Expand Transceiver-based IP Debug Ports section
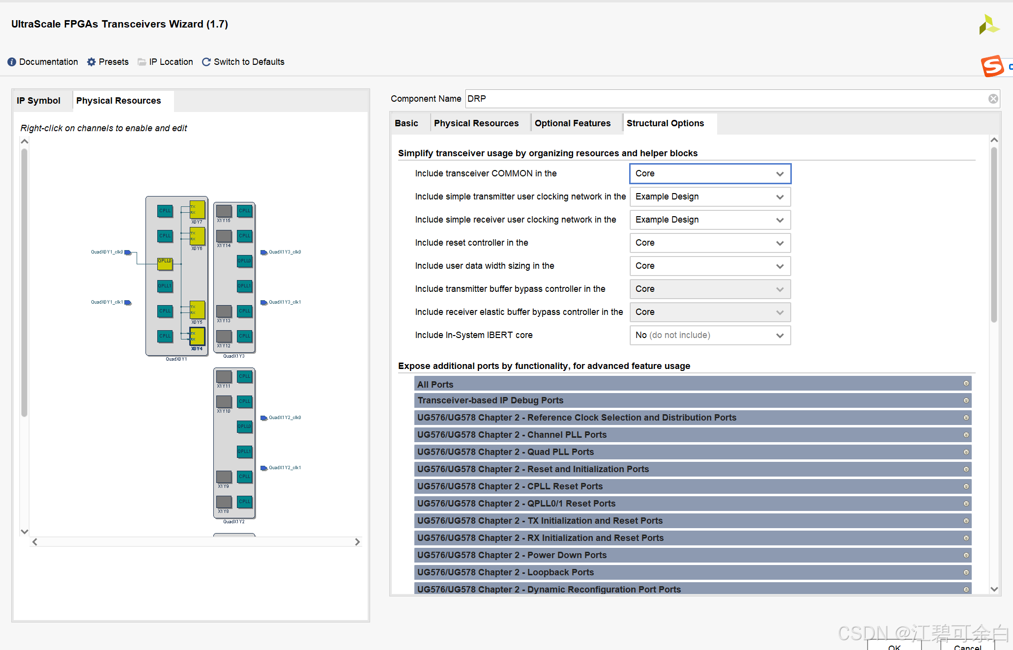The height and width of the screenshot is (650, 1013). point(966,401)
